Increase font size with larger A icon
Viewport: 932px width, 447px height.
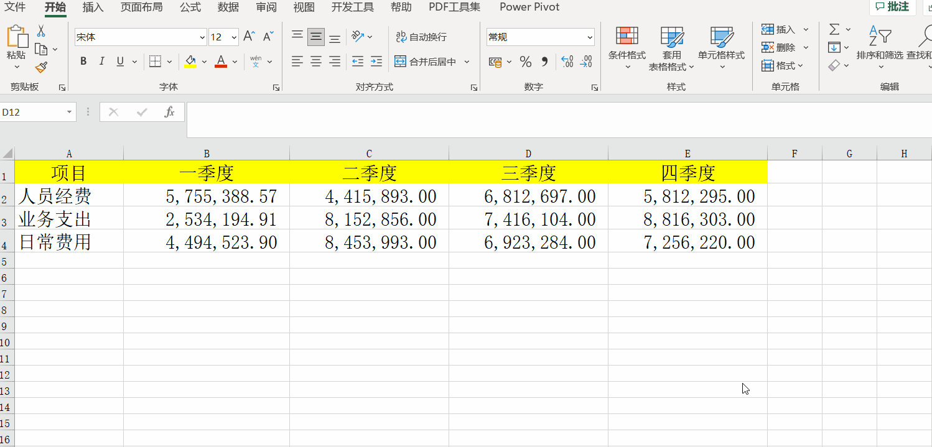point(249,37)
